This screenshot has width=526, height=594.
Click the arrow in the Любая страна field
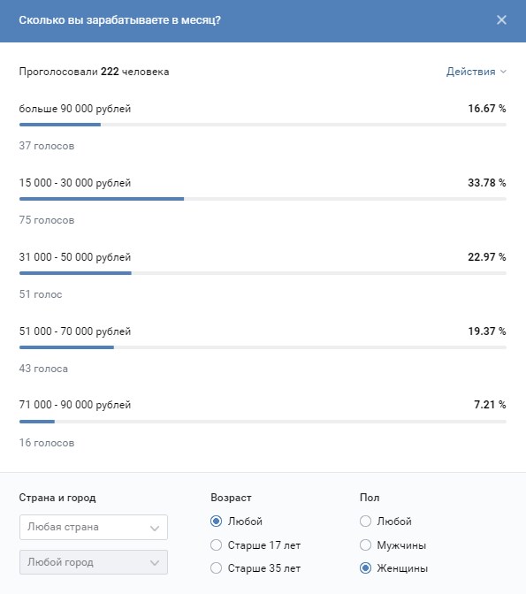tap(154, 528)
